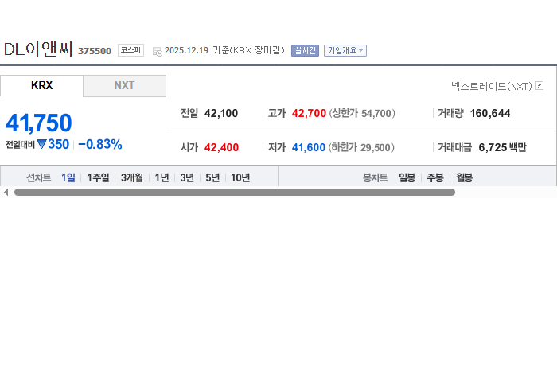The width and height of the screenshot is (557, 390).
Task: Click the previous close value 42,100
Action: tap(221, 113)
